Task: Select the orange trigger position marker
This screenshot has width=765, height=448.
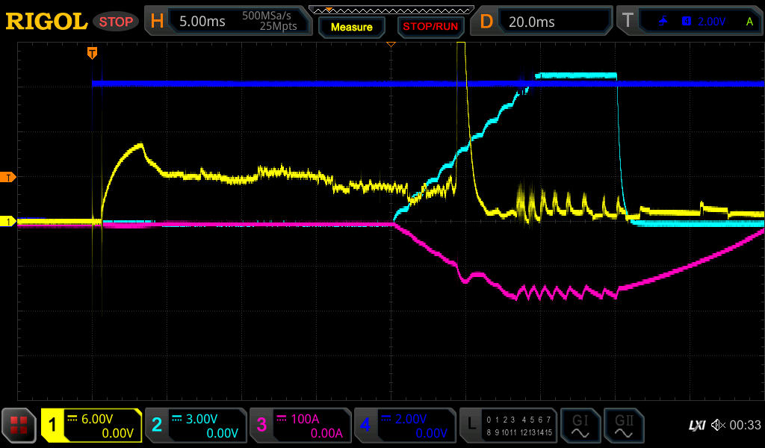Action: click(92, 52)
